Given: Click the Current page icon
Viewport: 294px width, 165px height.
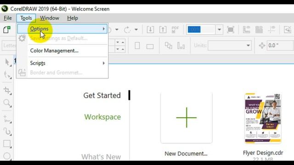Looking at the screenshot, I should click(181, 46).
